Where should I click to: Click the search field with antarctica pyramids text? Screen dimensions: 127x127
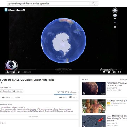coord(48,4)
